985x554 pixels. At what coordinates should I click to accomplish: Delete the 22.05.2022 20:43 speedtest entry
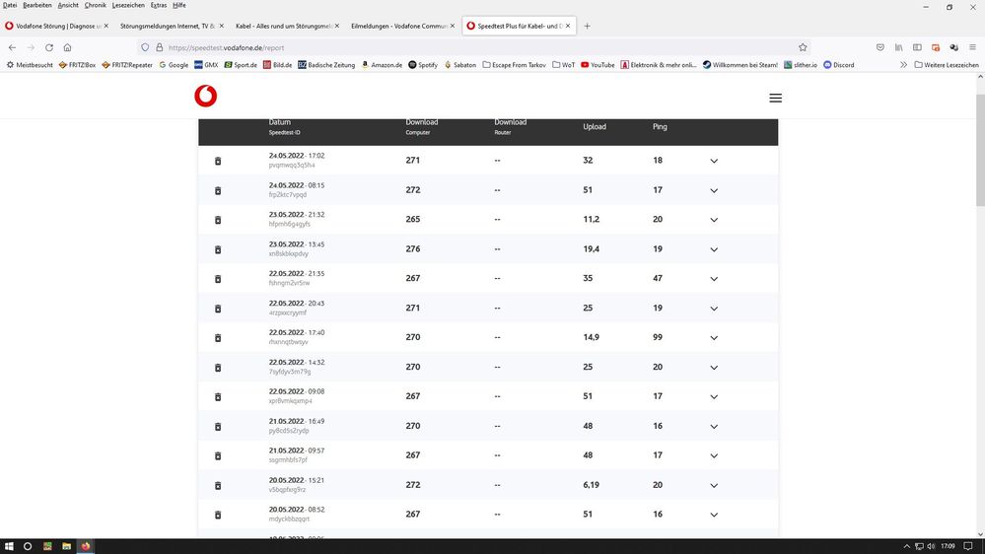[x=218, y=309]
